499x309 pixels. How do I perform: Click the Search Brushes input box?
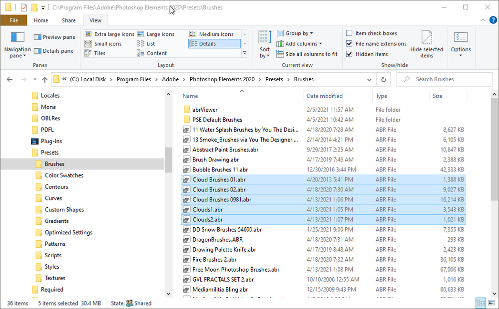tap(444, 79)
